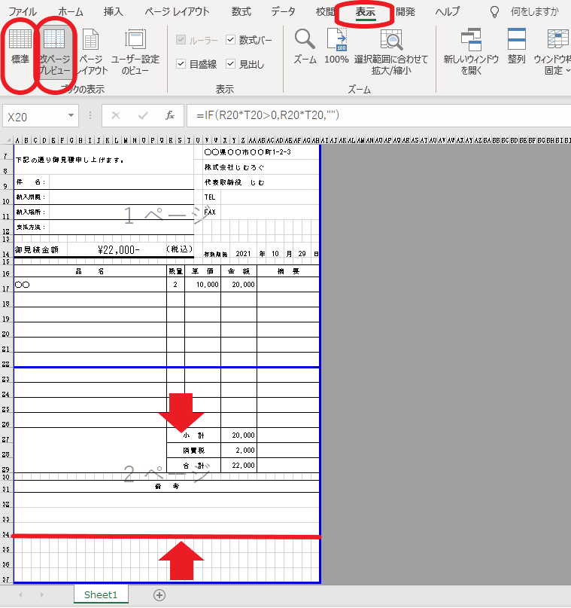Toggle the 数式バー checkbox
Viewport: 571px width, 608px height.
coord(232,40)
